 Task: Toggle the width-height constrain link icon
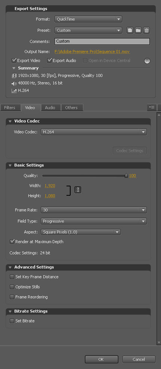[x=78, y=190]
